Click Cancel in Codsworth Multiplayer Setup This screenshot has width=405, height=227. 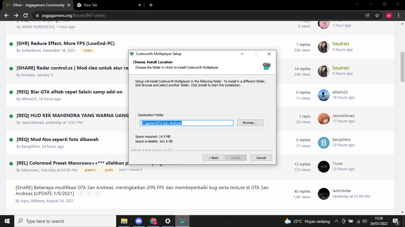coord(261,158)
